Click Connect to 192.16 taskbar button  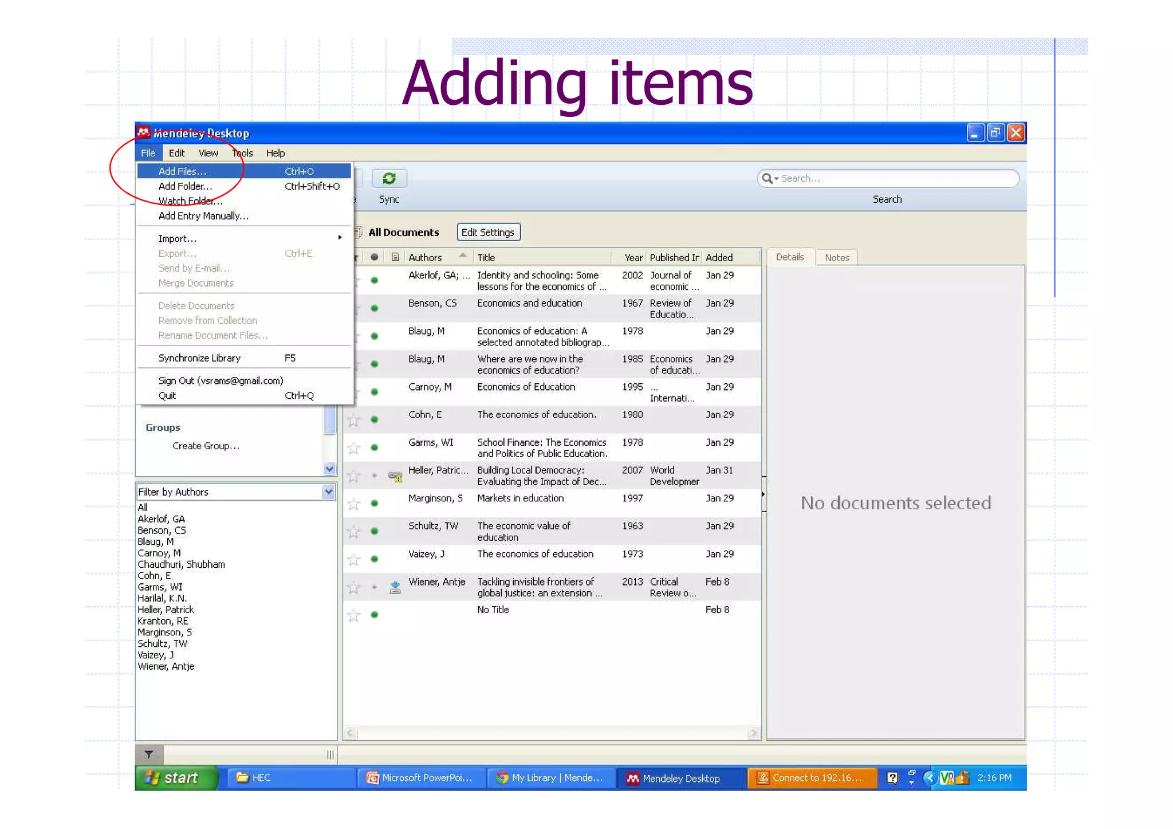pos(812,777)
